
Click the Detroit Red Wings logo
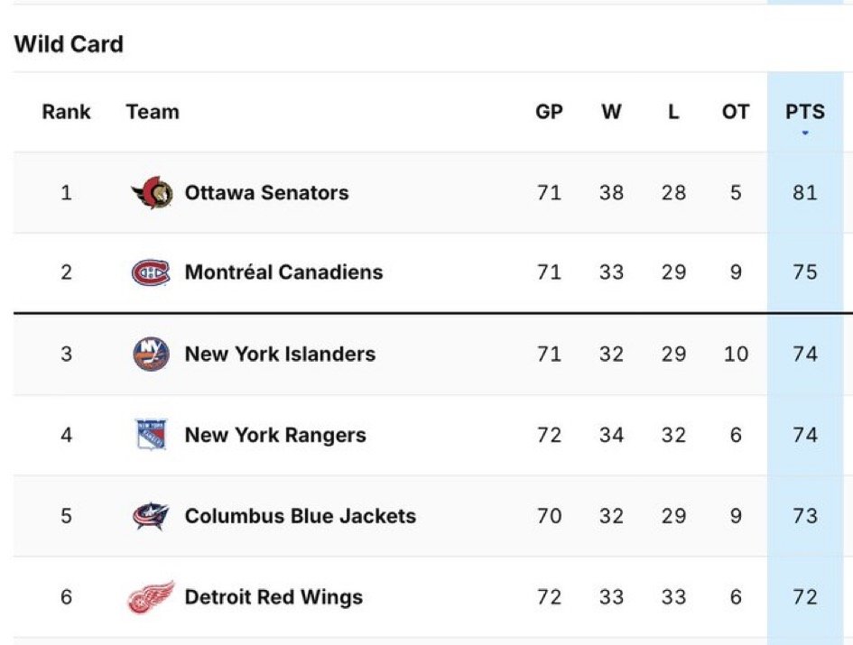point(151,597)
